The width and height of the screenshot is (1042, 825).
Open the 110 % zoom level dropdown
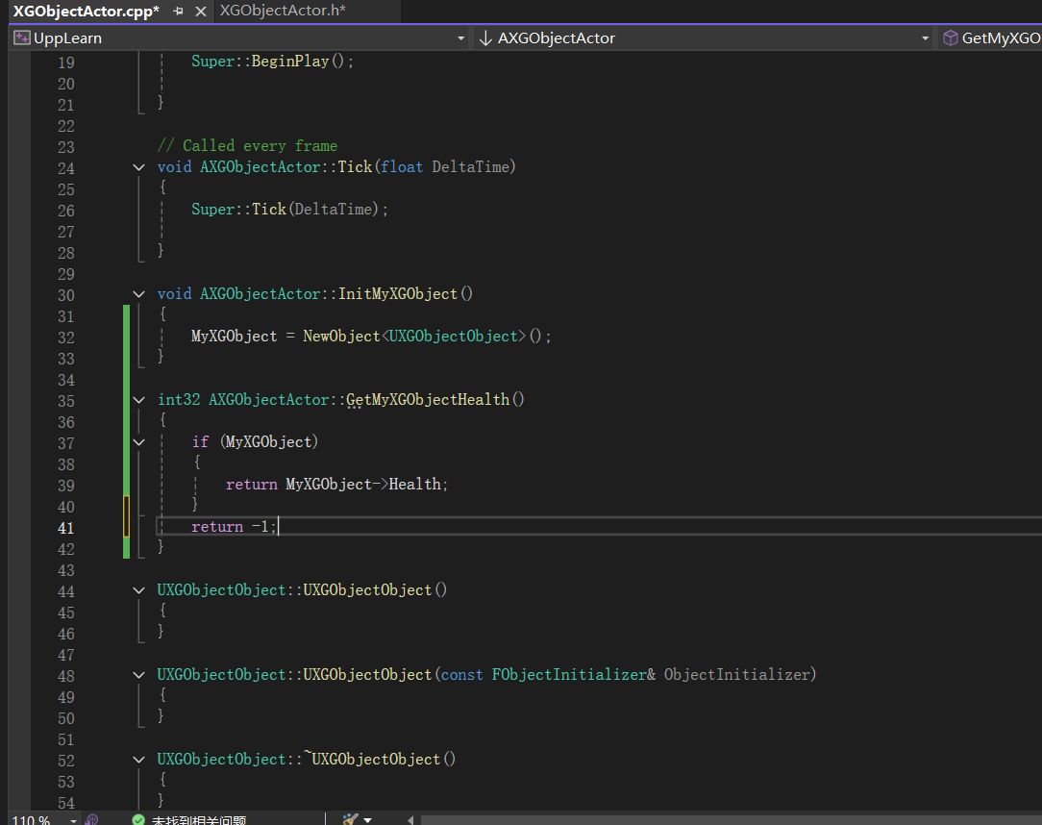tap(73, 820)
